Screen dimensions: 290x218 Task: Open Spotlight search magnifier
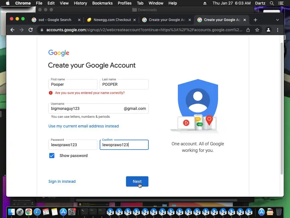point(272,3)
